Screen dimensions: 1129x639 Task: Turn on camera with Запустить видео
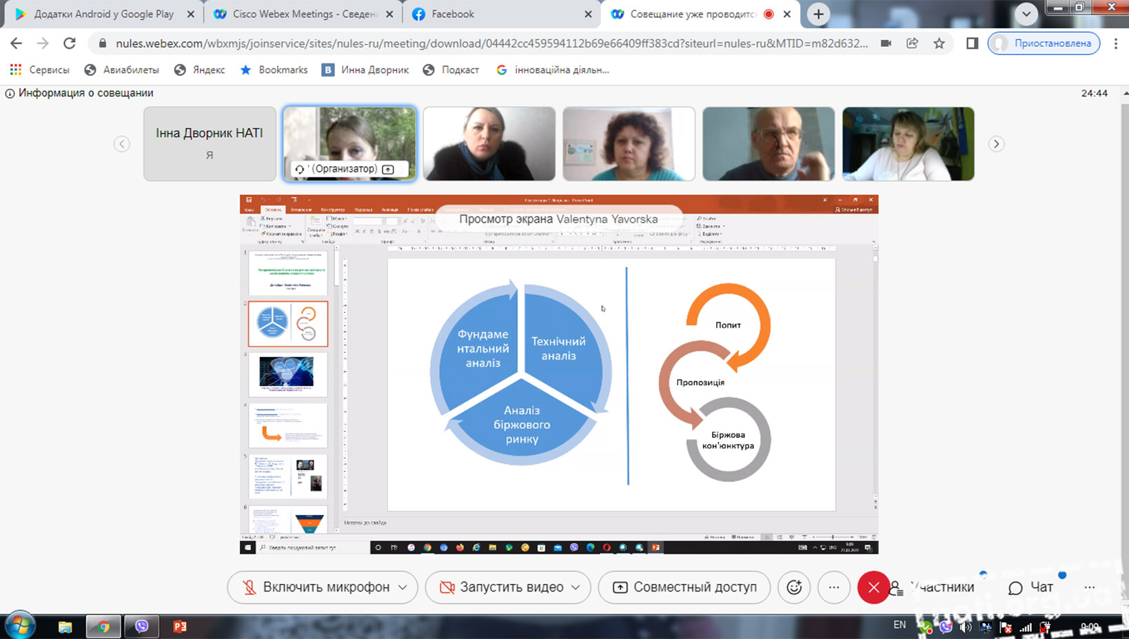(503, 587)
